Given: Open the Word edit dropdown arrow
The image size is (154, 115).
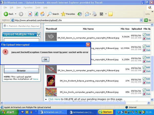Looking at the screenshot, I should [106, 14].
